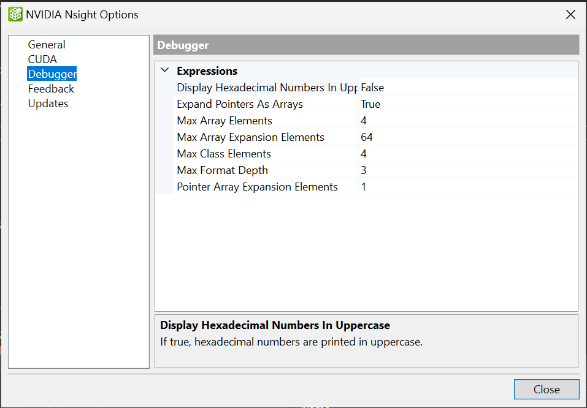This screenshot has height=408, width=587.
Task: Click the NVIDIA Nsight logo in title bar
Action: 15,14
